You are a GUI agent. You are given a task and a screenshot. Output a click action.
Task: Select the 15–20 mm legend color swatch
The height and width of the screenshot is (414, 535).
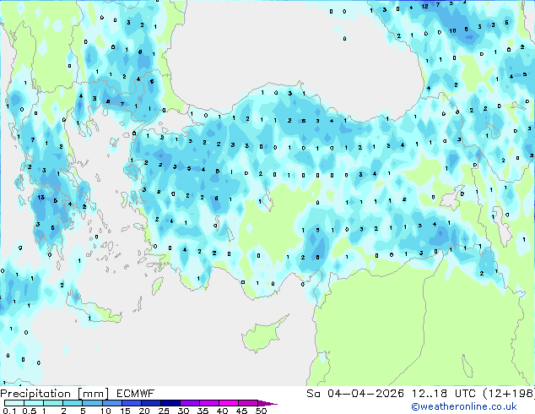point(132,403)
